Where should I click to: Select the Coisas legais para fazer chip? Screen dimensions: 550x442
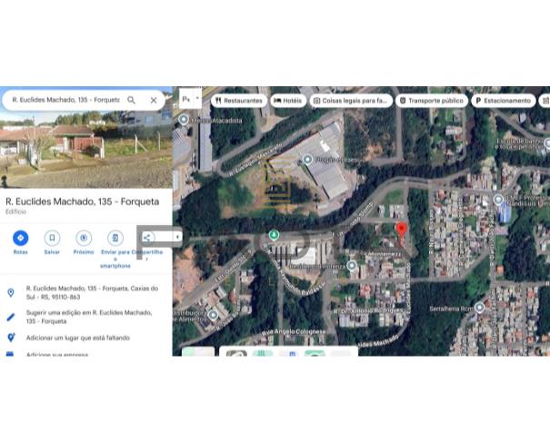point(351,101)
